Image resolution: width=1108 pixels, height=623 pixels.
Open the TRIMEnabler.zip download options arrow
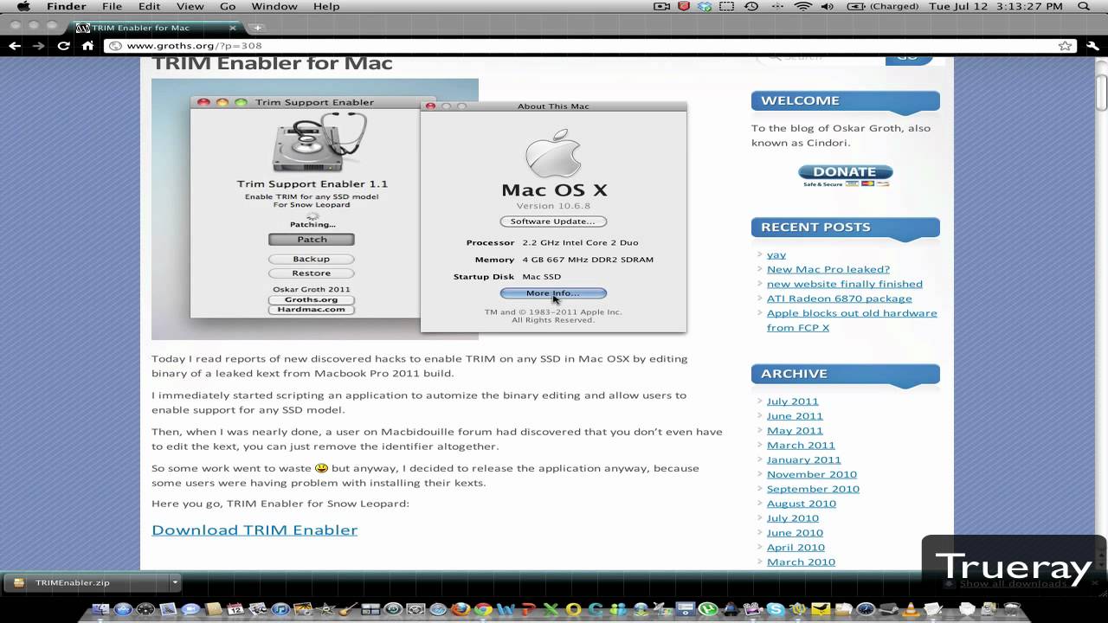174,582
